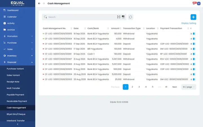Open Receipt Note in sidebar
Screen dimensions: 203x127
click(13, 82)
